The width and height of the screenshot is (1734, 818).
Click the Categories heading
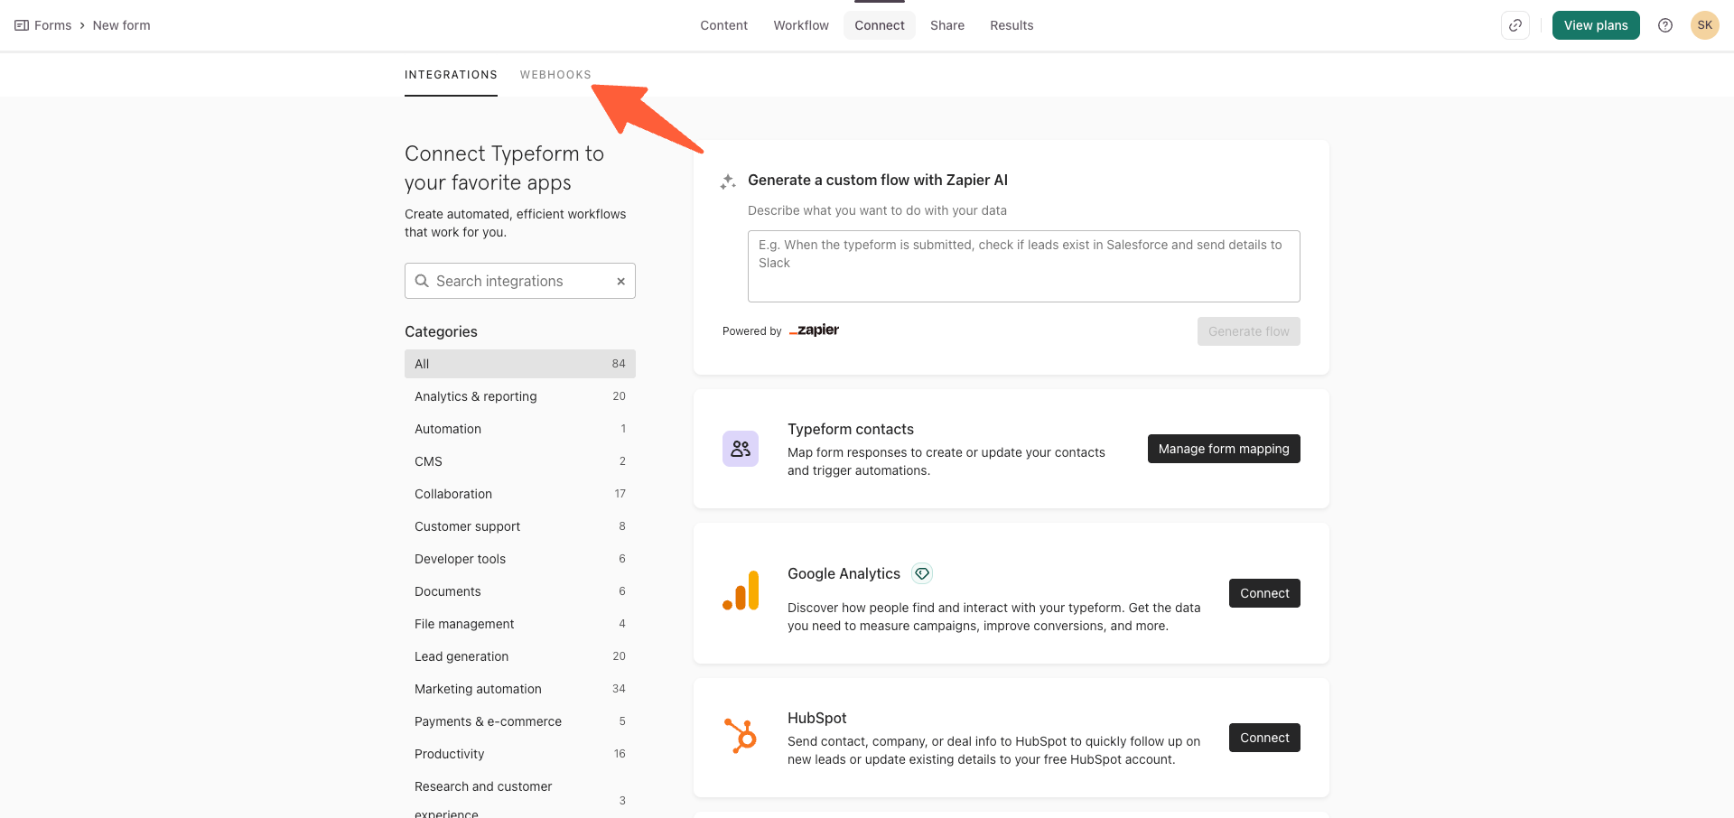coord(441,331)
